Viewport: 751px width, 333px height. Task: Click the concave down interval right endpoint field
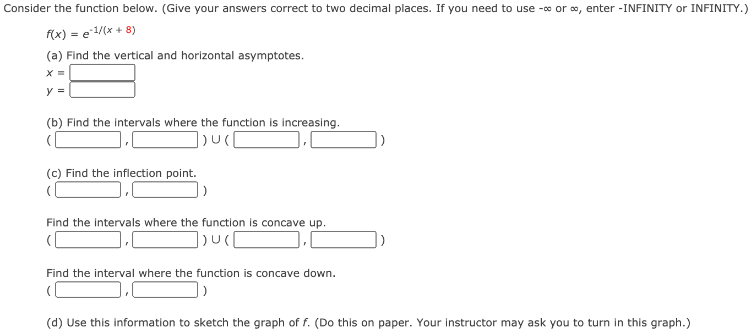165,289
